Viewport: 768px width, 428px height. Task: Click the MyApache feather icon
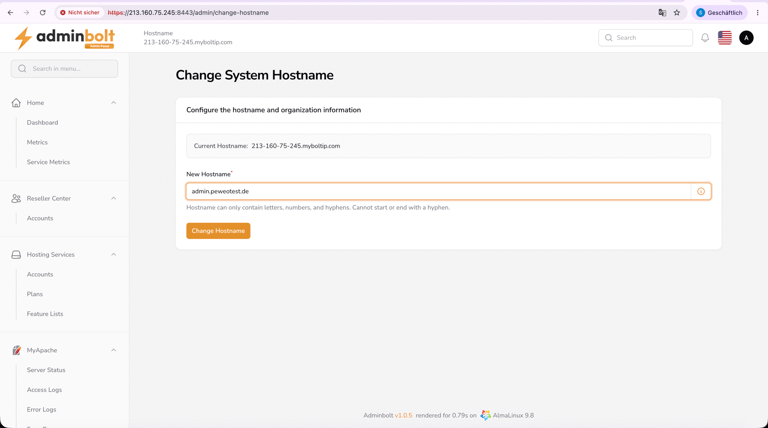pos(16,350)
